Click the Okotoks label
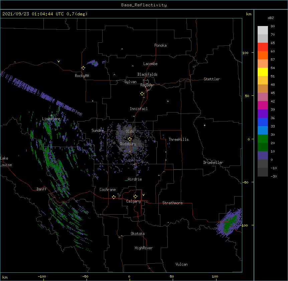288x281 pixels. tap(138, 234)
